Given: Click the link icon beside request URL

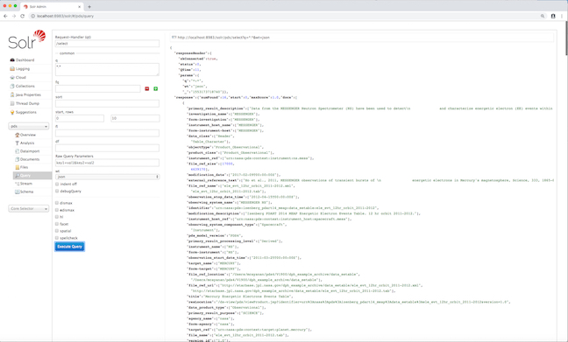Looking at the screenshot, I should pos(174,37).
